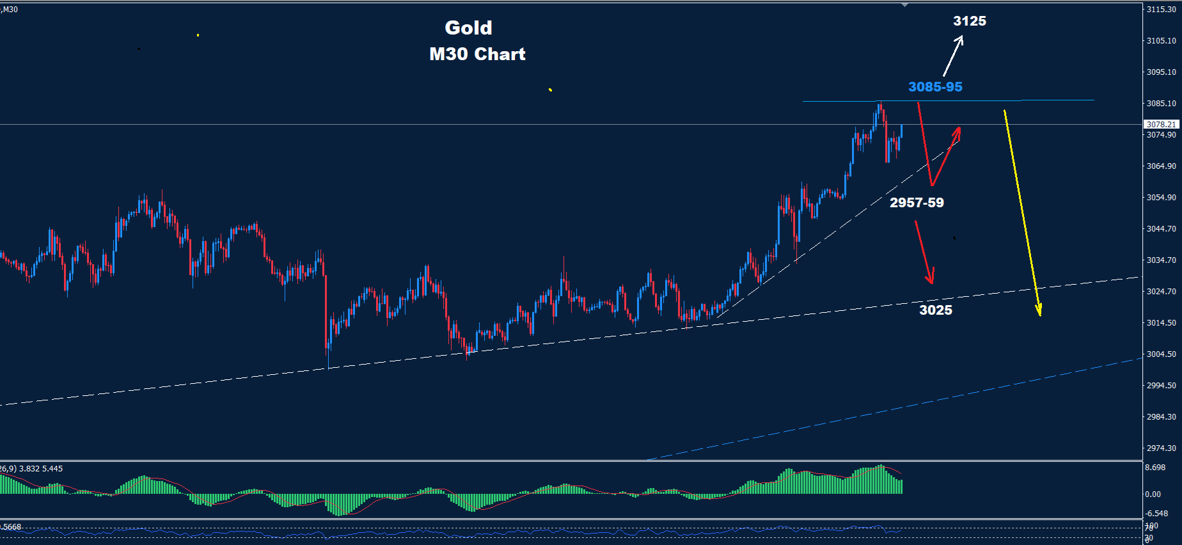The width and height of the screenshot is (1182, 545).
Task: Click the current price tag 3078.21
Action: (x=1161, y=124)
